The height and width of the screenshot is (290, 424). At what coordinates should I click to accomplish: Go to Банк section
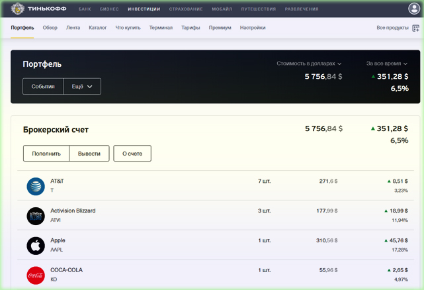[85, 9]
